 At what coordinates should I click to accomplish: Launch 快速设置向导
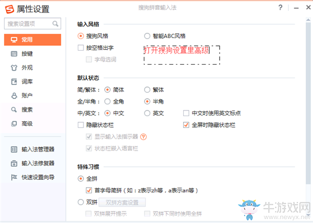32,177
